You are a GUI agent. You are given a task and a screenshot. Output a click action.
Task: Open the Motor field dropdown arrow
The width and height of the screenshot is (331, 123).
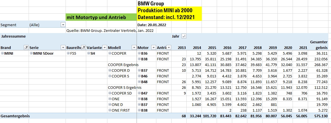[x=153, y=48]
